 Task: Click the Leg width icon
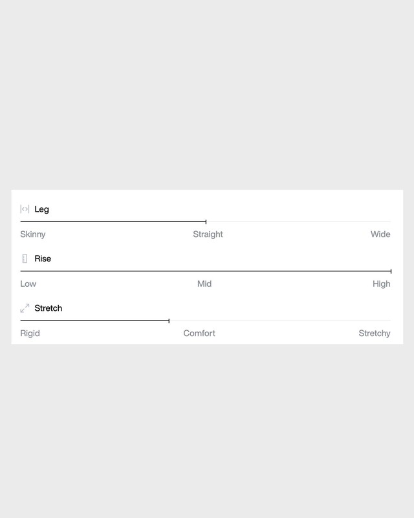tap(25, 209)
